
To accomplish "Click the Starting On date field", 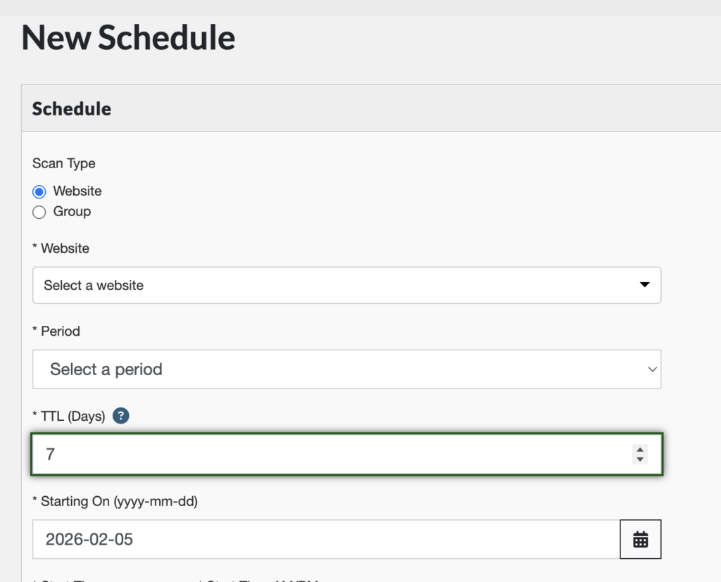I will 325,540.
